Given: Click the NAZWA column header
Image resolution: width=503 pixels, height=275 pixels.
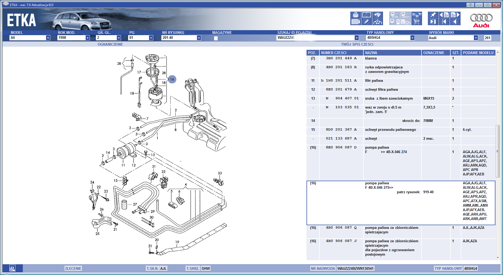Looking at the screenshot, I should point(392,53).
